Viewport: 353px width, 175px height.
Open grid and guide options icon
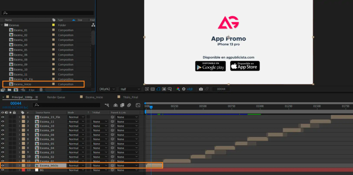click(170, 89)
